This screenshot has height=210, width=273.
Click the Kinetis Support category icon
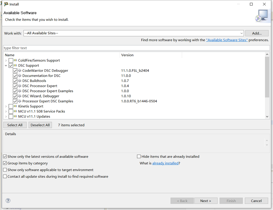pos(16,106)
